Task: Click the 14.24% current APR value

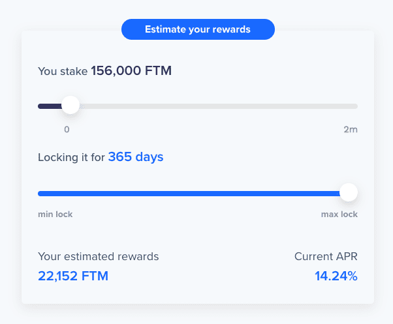Action: click(x=336, y=276)
